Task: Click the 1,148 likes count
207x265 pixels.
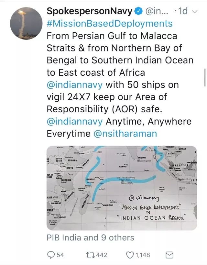Action: click(x=143, y=255)
